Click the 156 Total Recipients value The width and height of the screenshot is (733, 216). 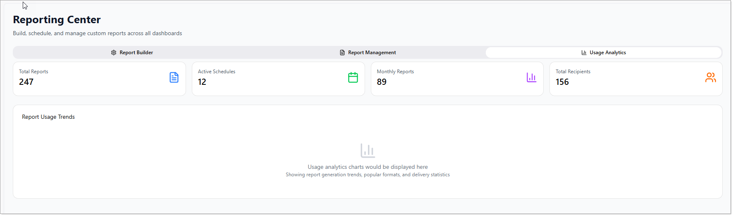pos(562,82)
